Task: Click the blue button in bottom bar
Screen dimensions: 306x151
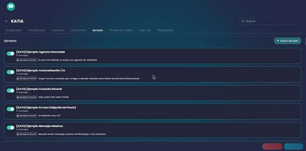Action: click(x=294, y=147)
